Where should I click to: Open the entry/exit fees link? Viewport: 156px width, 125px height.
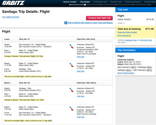click(146, 40)
